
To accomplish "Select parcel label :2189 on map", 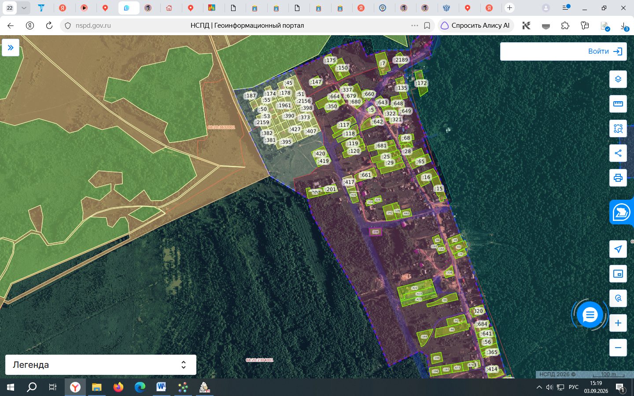I will 401,60.
